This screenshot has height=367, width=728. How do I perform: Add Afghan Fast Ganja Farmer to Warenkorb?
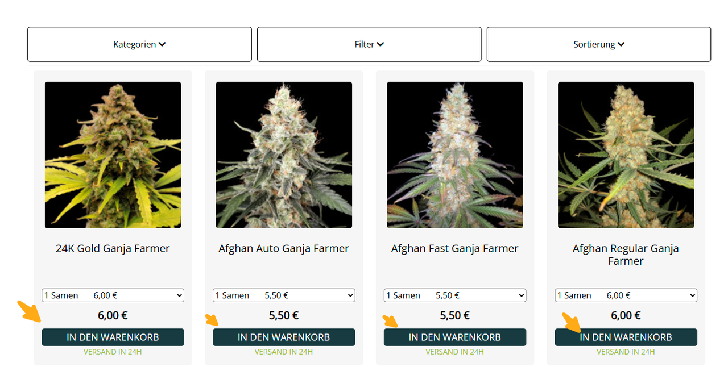[x=455, y=337]
